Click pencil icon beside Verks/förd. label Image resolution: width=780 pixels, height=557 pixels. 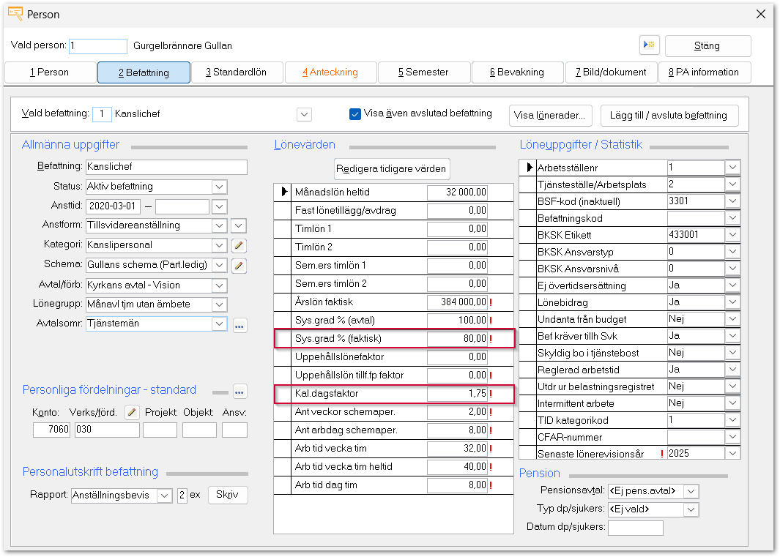point(132,412)
